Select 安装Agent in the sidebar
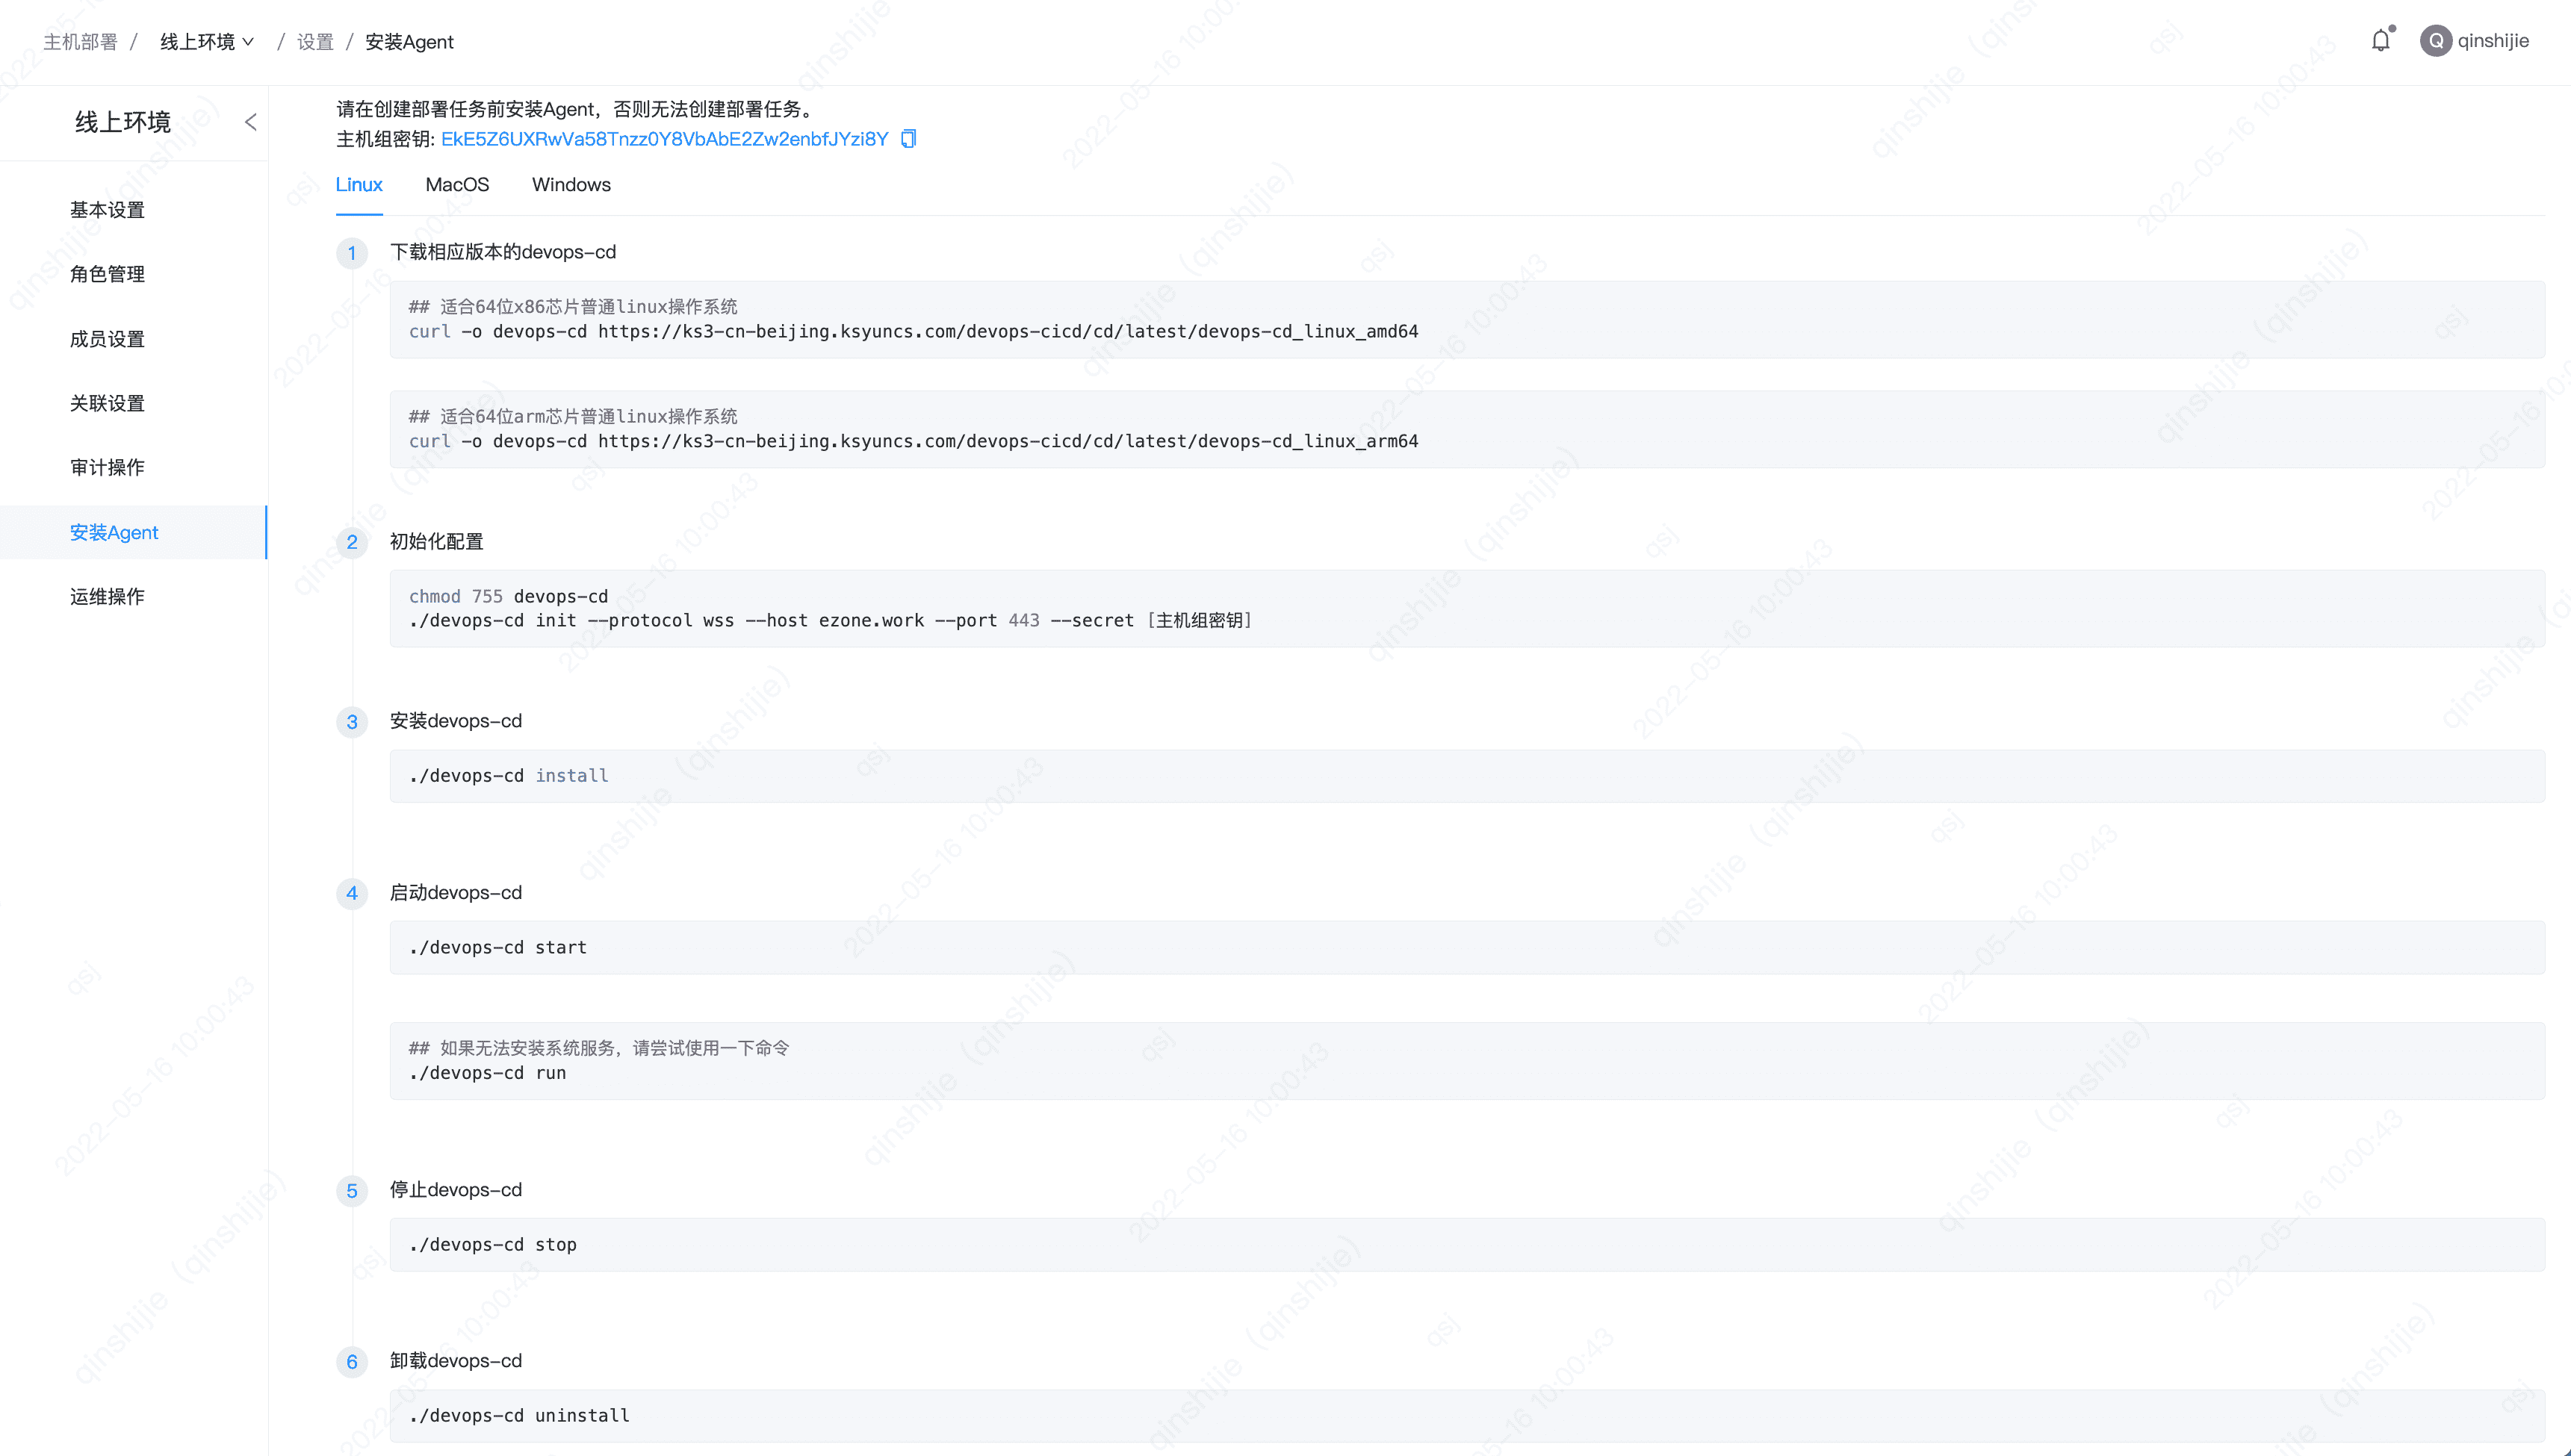The image size is (2571, 1456). [114, 532]
